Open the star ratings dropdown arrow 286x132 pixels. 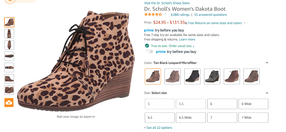(x=165, y=14)
